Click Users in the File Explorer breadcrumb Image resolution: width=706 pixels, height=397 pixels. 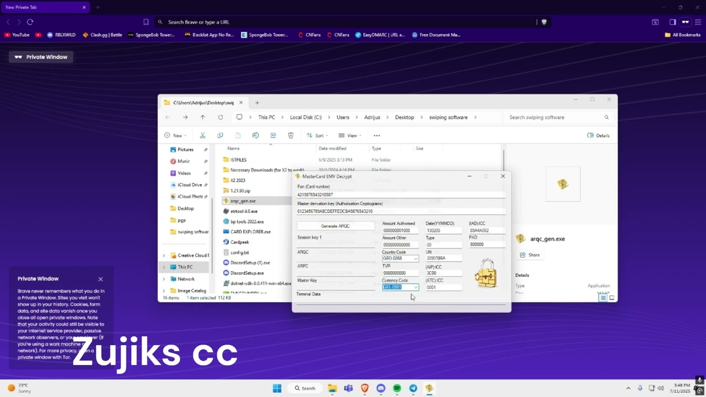343,117
